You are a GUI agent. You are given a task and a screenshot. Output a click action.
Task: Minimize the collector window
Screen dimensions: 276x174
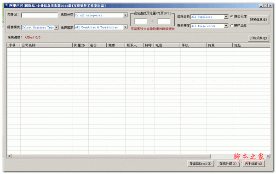(x=261, y=6)
